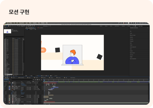Select the Small Screen workspace
The height and width of the screenshot is (108, 153).
pos(117,26)
